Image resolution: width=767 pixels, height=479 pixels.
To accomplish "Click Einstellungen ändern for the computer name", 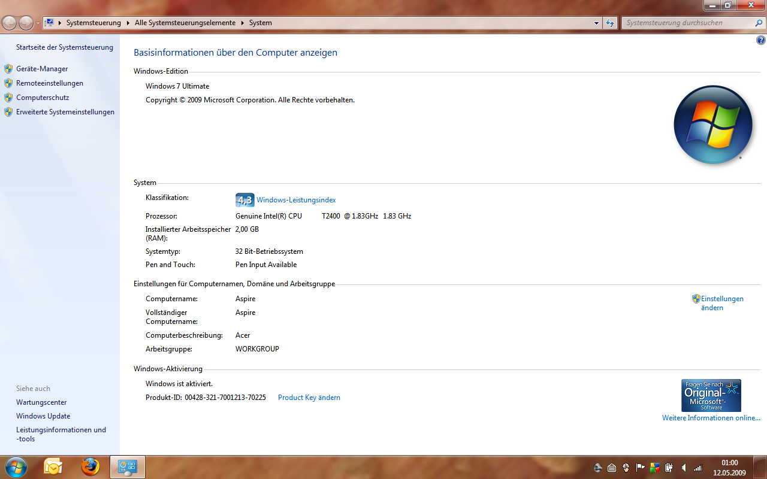I will (722, 303).
